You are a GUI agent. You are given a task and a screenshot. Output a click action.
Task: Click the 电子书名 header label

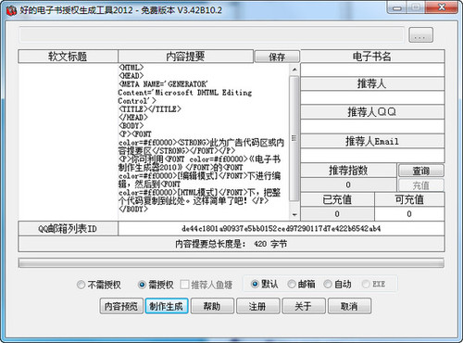[372, 57]
